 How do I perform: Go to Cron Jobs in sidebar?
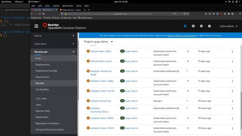tap(41, 98)
